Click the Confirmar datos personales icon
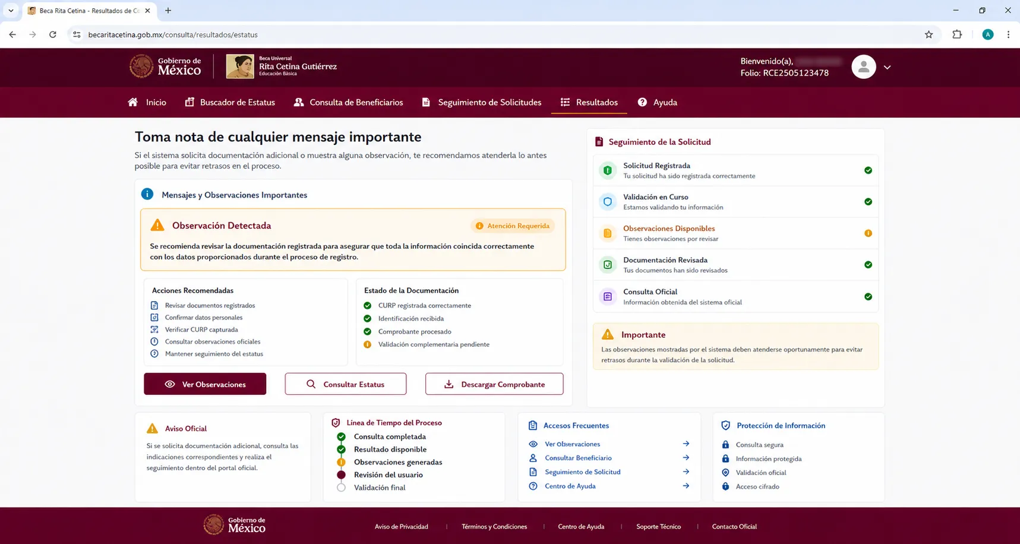Image resolution: width=1020 pixels, height=544 pixels. pyautogui.click(x=154, y=317)
